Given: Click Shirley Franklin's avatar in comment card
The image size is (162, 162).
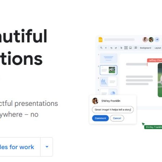Looking at the screenshot, I should (95, 101).
